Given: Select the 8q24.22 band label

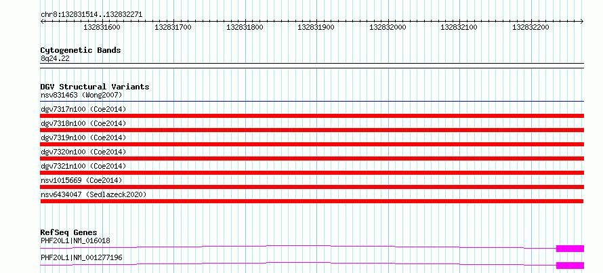Looking at the screenshot, I should coord(55,59).
